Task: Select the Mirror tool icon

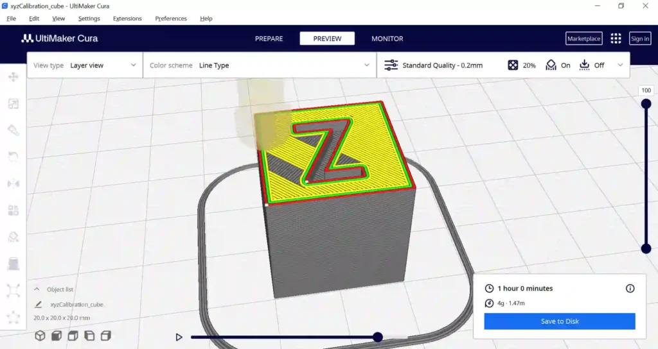Action: click(13, 183)
